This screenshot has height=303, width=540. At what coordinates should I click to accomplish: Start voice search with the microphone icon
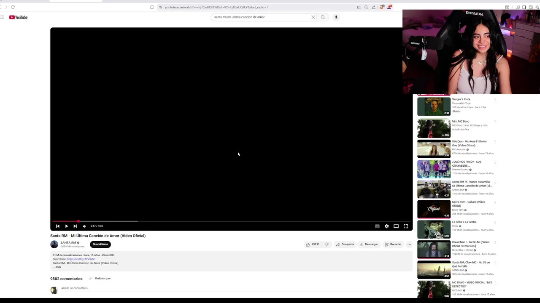coord(336,17)
